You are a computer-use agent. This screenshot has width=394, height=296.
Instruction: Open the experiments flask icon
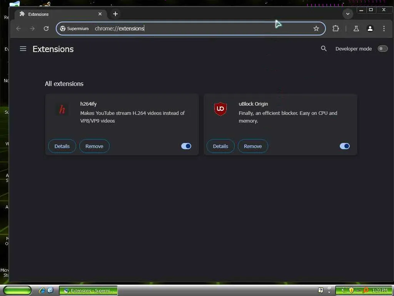(x=356, y=29)
